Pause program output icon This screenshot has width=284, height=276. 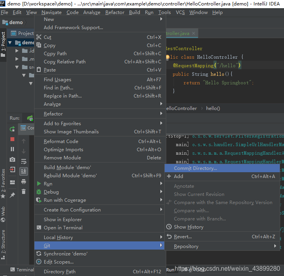(x=12, y=149)
